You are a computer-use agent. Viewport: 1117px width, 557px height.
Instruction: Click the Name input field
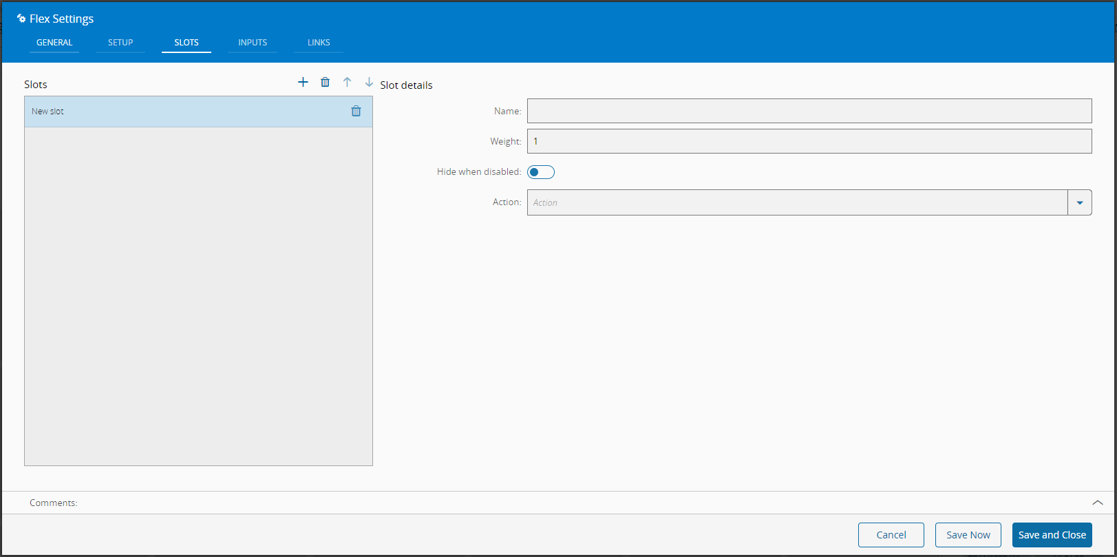click(x=809, y=111)
